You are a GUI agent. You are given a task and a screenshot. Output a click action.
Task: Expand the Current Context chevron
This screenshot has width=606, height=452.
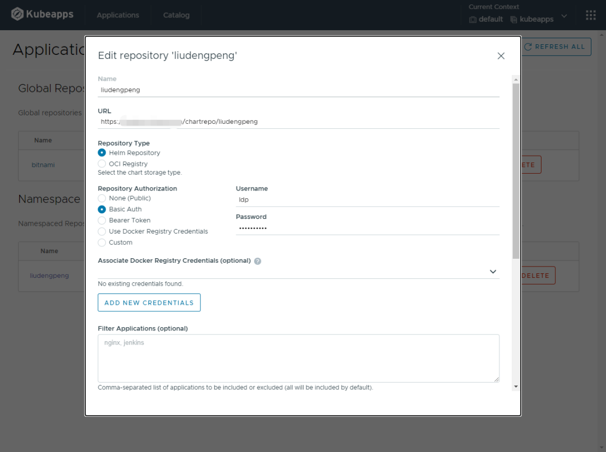coord(564,16)
